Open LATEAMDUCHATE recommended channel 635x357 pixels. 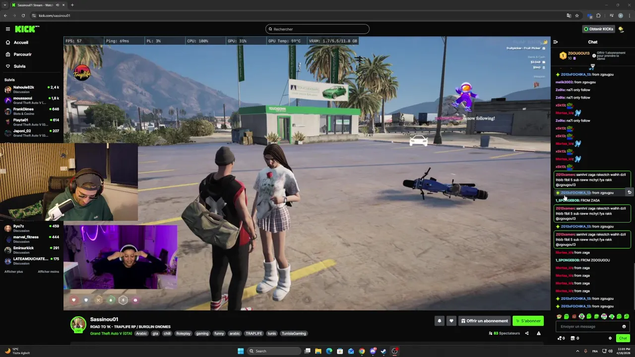[32, 261]
